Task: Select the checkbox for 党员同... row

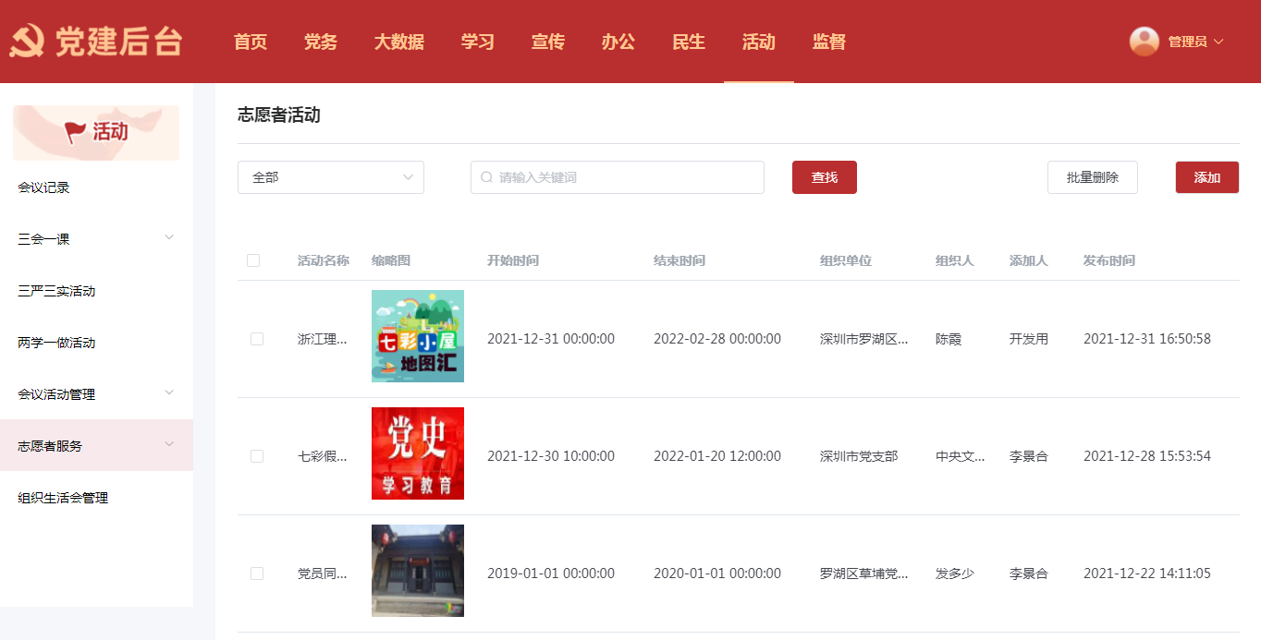Action: [x=257, y=574]
